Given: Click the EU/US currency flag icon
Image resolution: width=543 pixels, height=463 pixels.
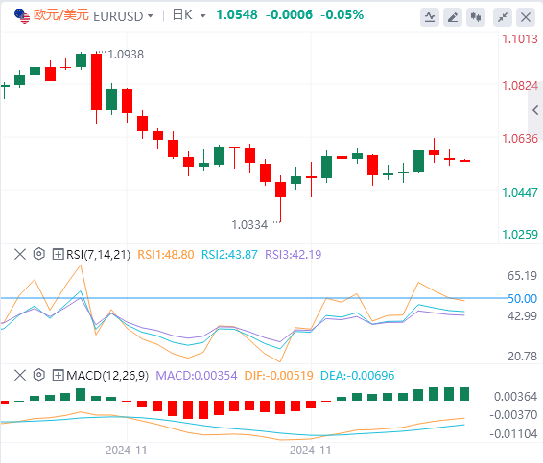Looking at the screenshot, I should pyautogui.click(x=22, y=16).
